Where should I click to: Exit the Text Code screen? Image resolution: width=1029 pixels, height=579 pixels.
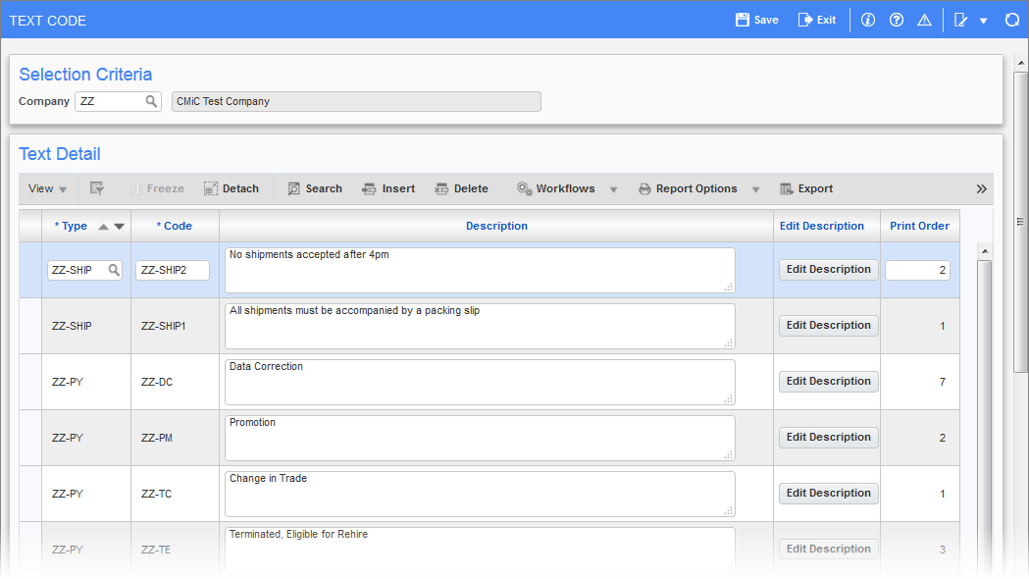[817, 19]
